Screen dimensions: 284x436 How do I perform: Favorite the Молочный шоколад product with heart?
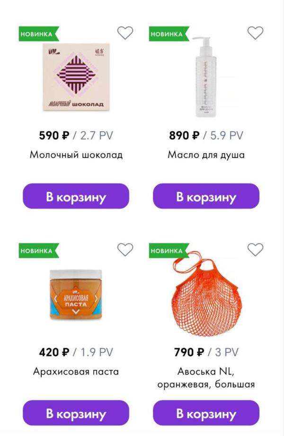coord(125,33)
